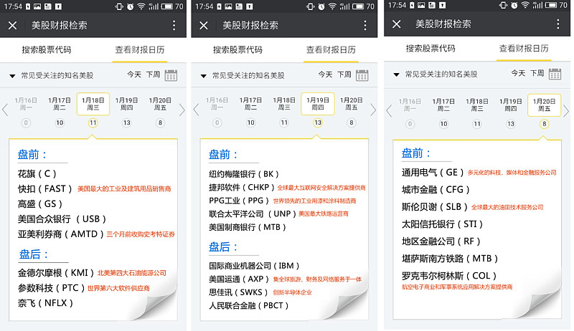Close the right phone's 美股财报检索 page
Image resolution: width=574 pixels, height=331 pixels.
397,24
